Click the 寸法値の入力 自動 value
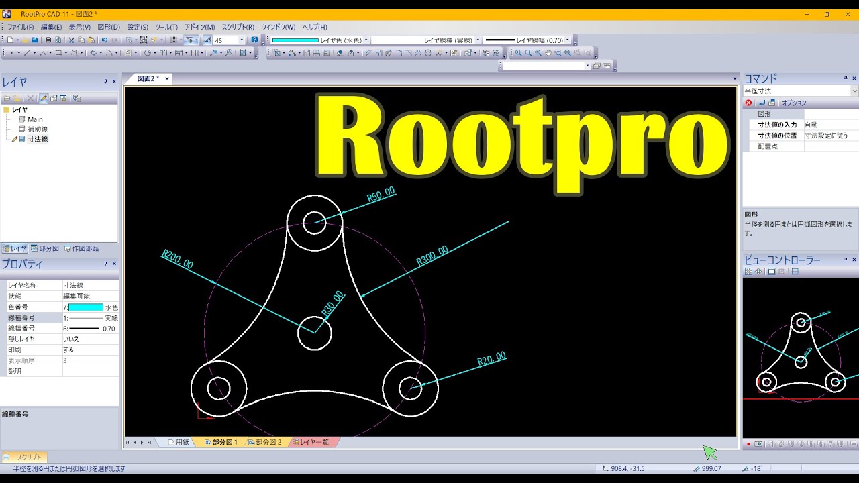Viewport: 859px width, 483px height. point(831,125)
